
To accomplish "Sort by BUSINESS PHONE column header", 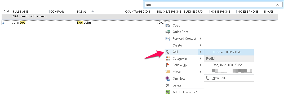I will (x=169, y=12).
